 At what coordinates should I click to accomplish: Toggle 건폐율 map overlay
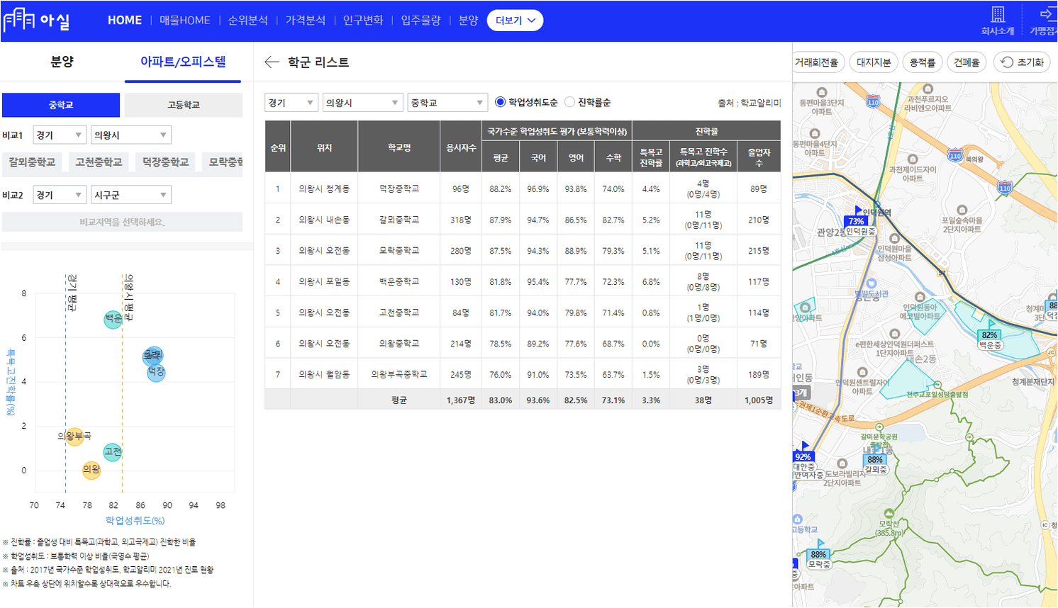click(967, 62)
